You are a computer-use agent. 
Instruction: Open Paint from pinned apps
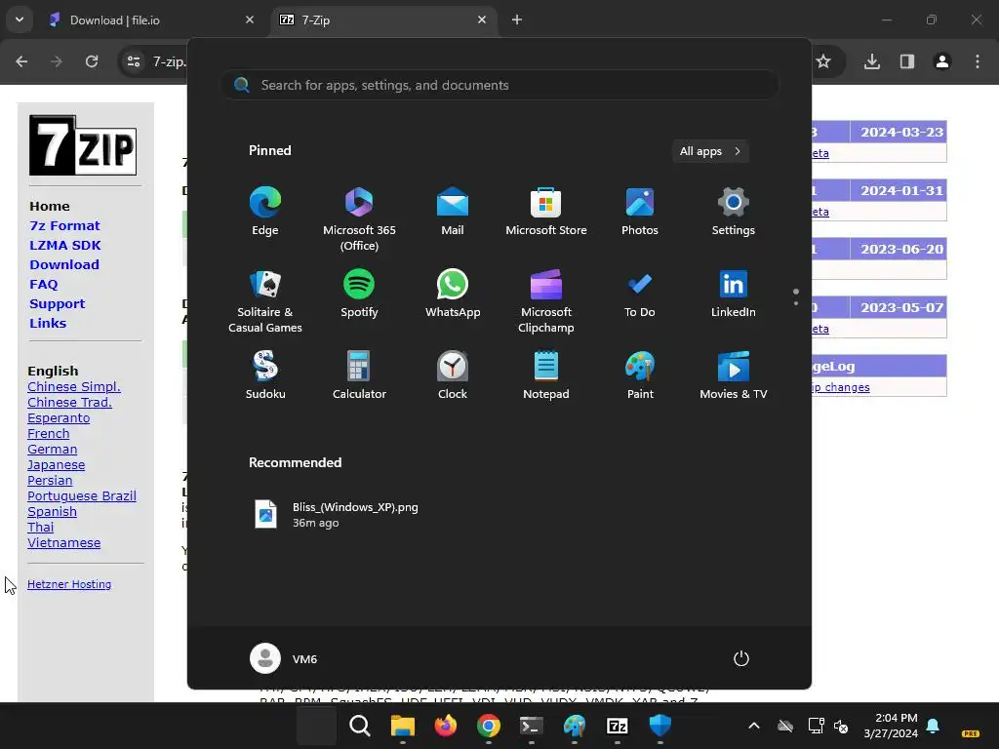tap(640, 375)
